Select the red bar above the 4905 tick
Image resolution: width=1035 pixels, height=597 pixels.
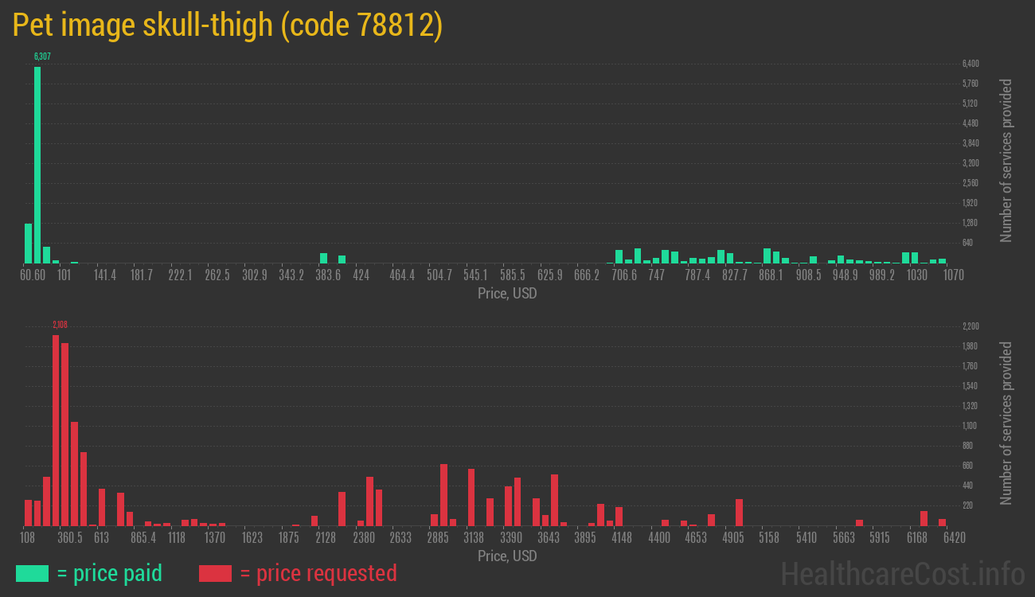pyautogui.click(x=739, y=512)
